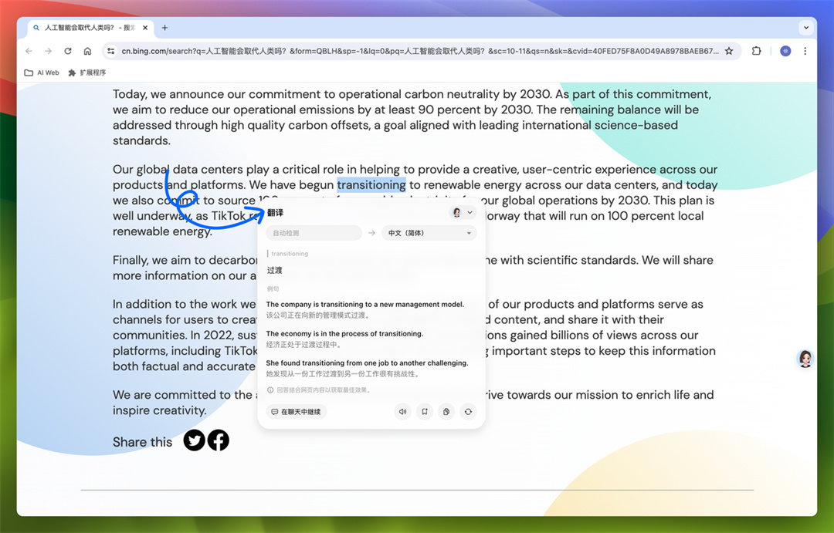This screenshot has height=533, width=834.
Task: Go to the browser home page
Action: click(87, 51)
